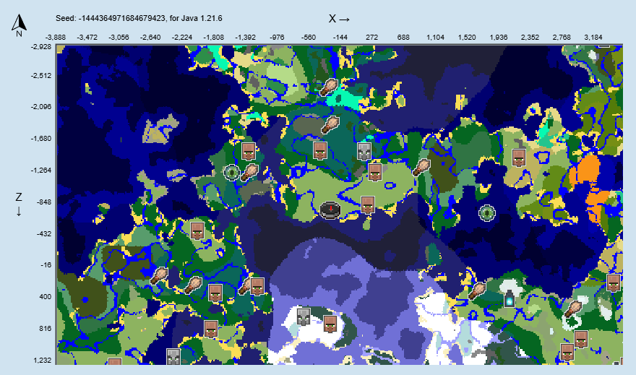Image resolution: width=636 pixels, height=375 pixels.
Task: Select the stronghold eye icon in the eastern ocean
Action: 487,212
